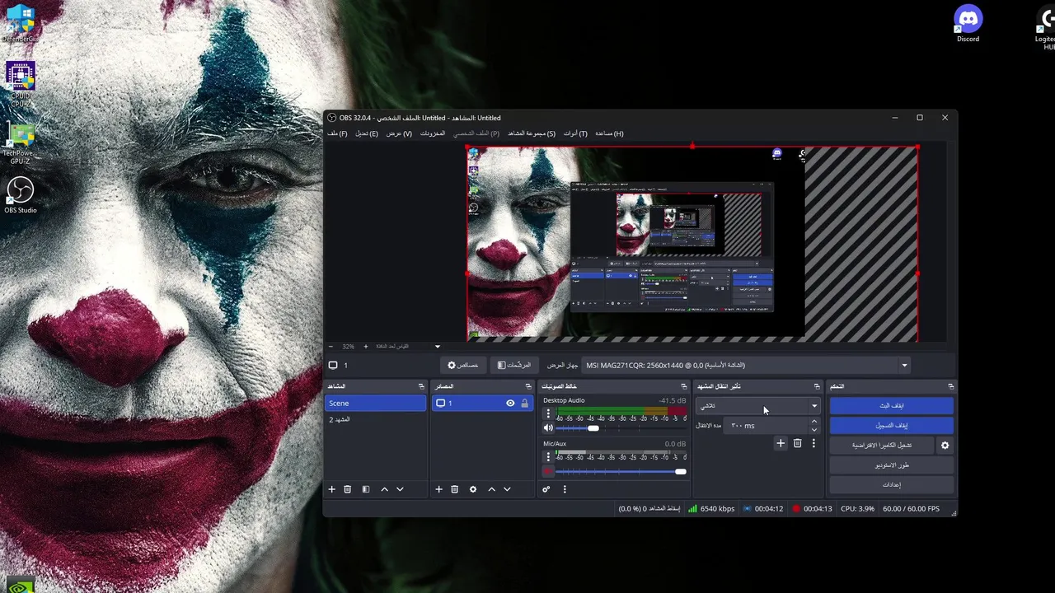The width and height of the screenshot is (1055, 593).
Task: Enable طور الاستوديو studio mode button
Action: (x=892, y=465)
